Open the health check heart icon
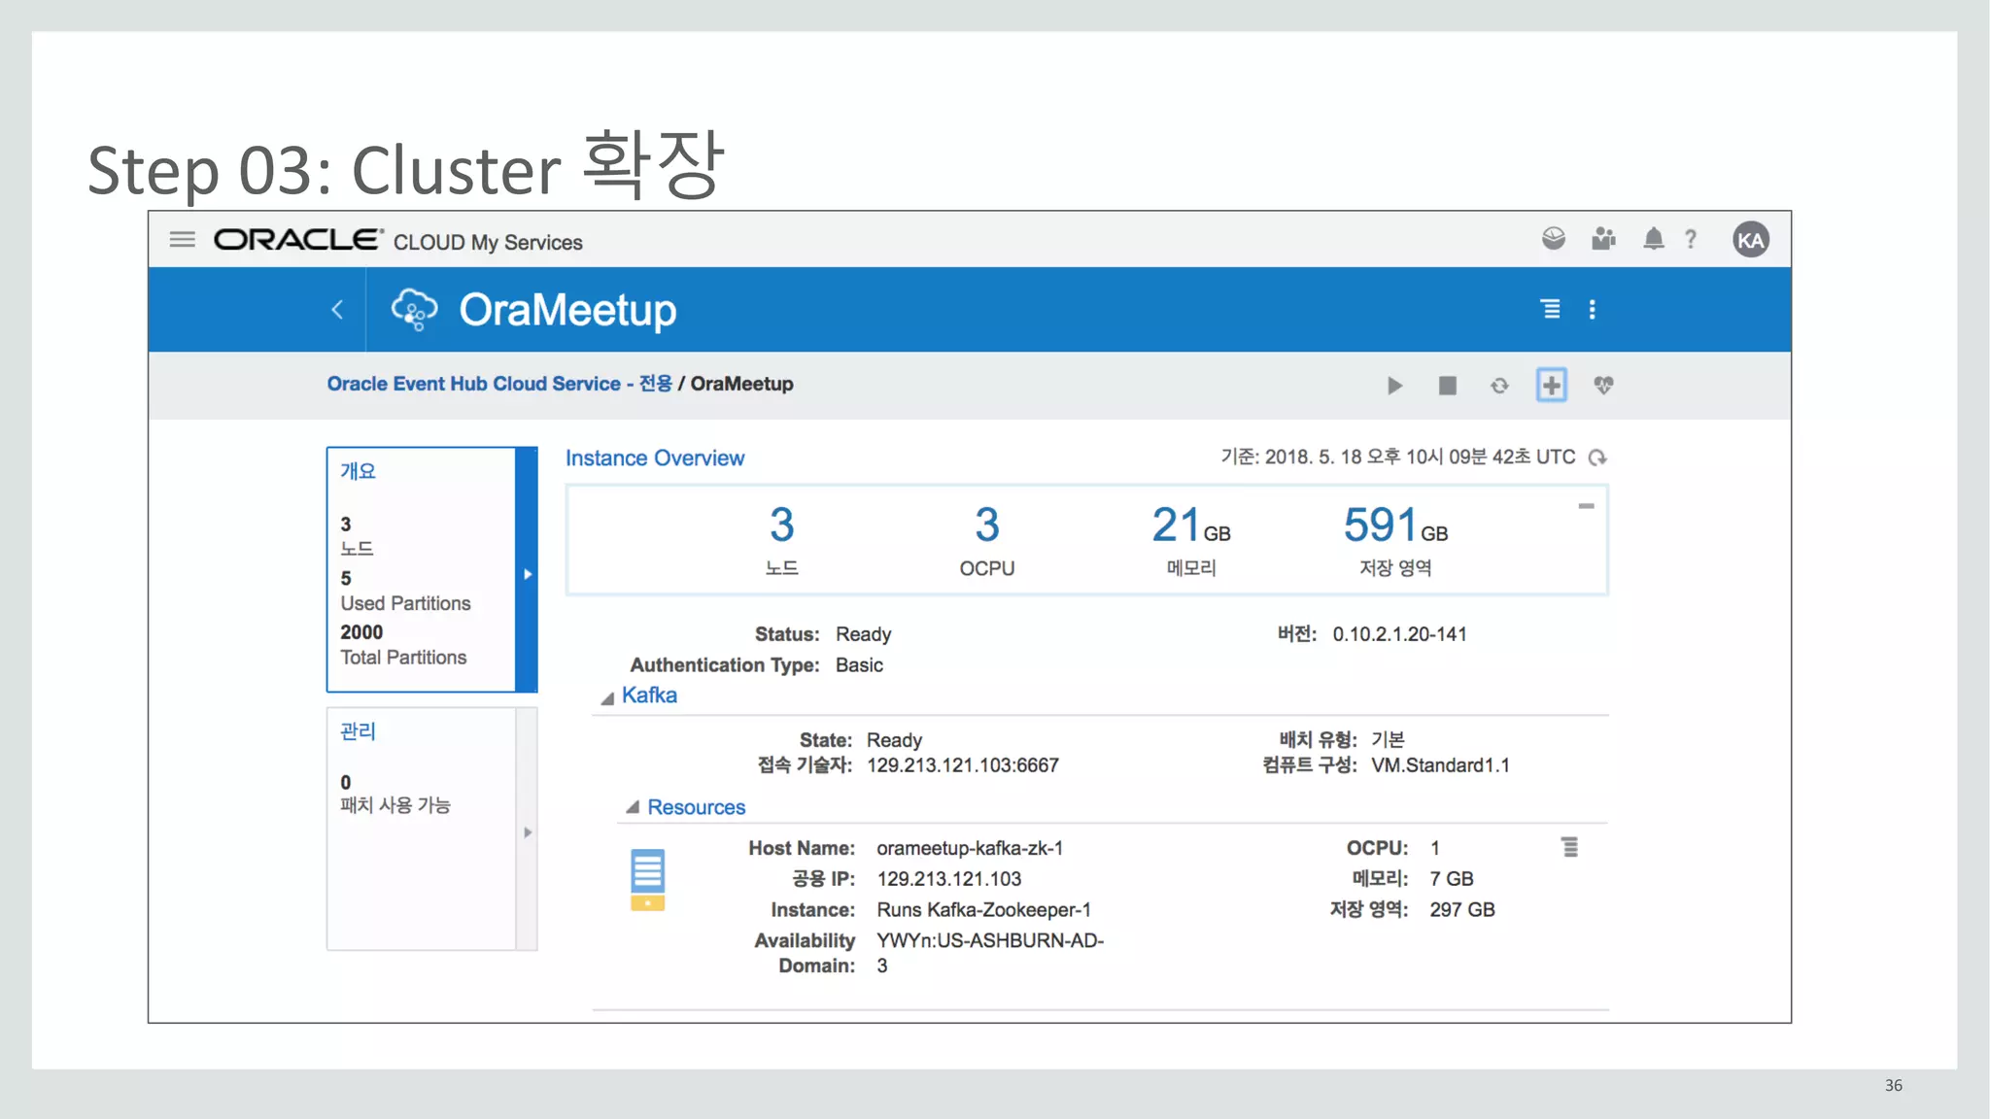 pyautogui.click(x=1603, y=386)
